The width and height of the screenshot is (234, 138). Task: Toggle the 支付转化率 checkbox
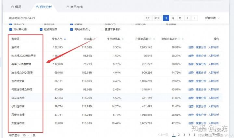11,29
